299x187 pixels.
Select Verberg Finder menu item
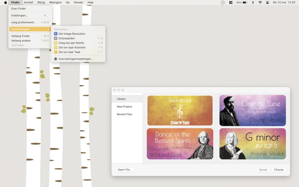[x=30, y=36]
